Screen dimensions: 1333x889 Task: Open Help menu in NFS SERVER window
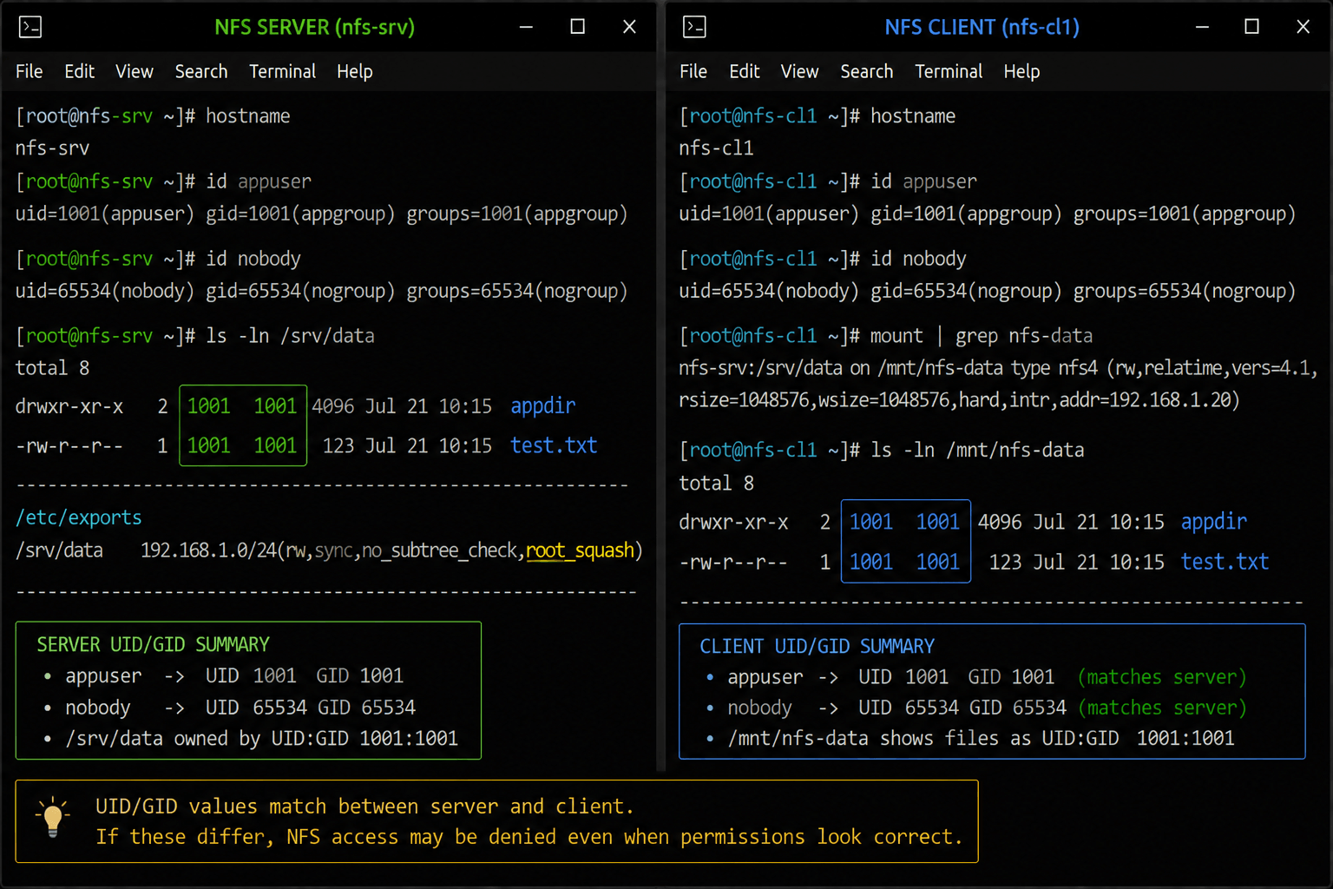[354, 71]
